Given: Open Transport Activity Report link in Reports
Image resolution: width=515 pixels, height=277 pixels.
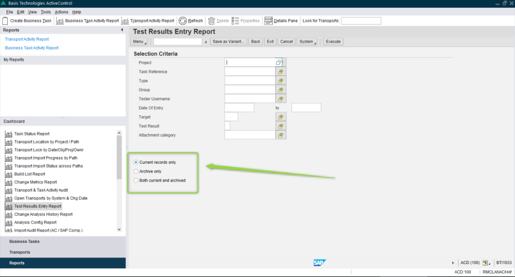Looking at the screenshot, I should 27,39.
